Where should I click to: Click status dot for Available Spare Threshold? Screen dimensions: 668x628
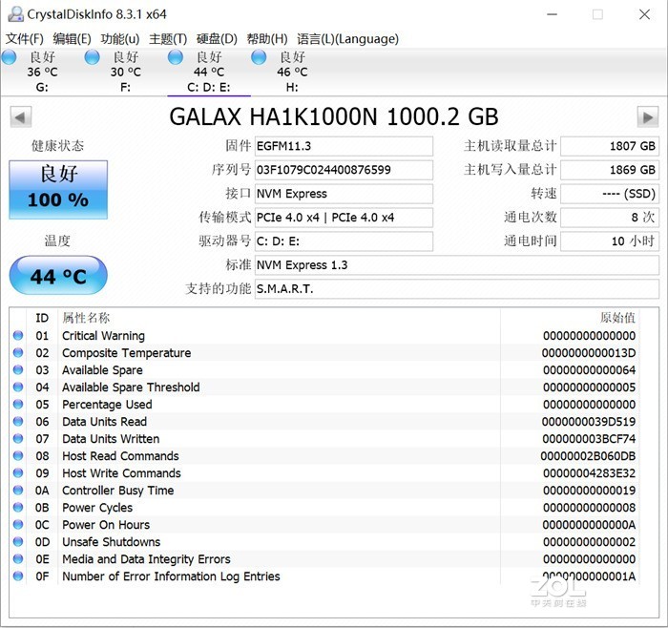(x=18, y=387)
